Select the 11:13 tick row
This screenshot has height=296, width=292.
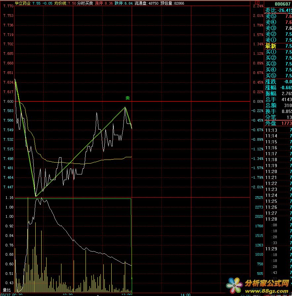point(278,130)
